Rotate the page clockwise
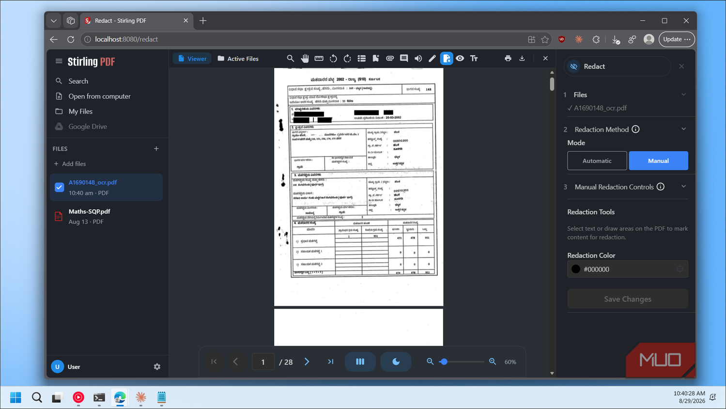This screenshot has width=726, height=409. 347,58
